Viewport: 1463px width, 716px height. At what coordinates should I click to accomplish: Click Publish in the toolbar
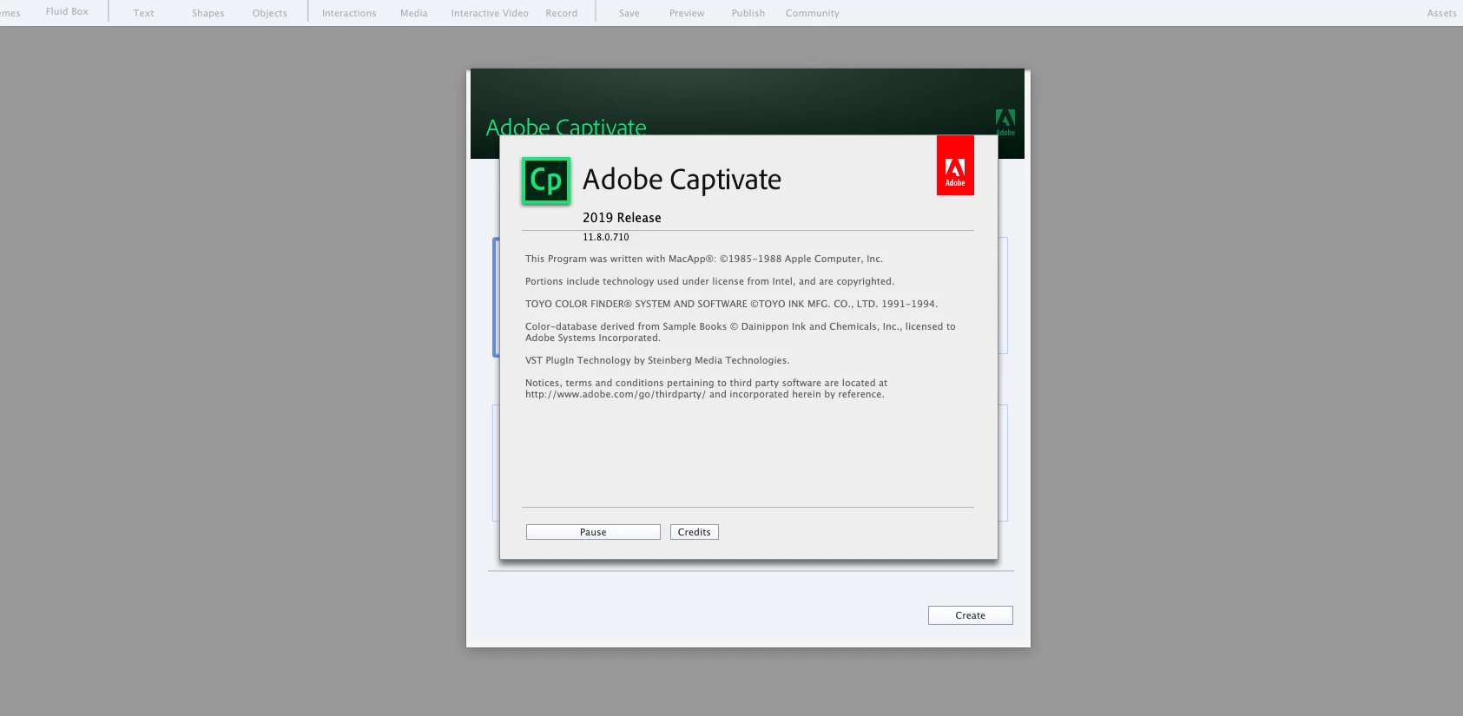pos(748,13)
